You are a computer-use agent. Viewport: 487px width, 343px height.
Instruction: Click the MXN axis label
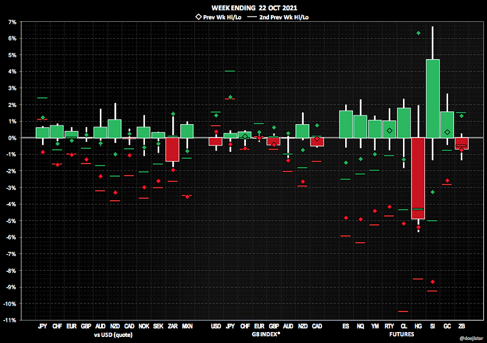tap(187, 326)
